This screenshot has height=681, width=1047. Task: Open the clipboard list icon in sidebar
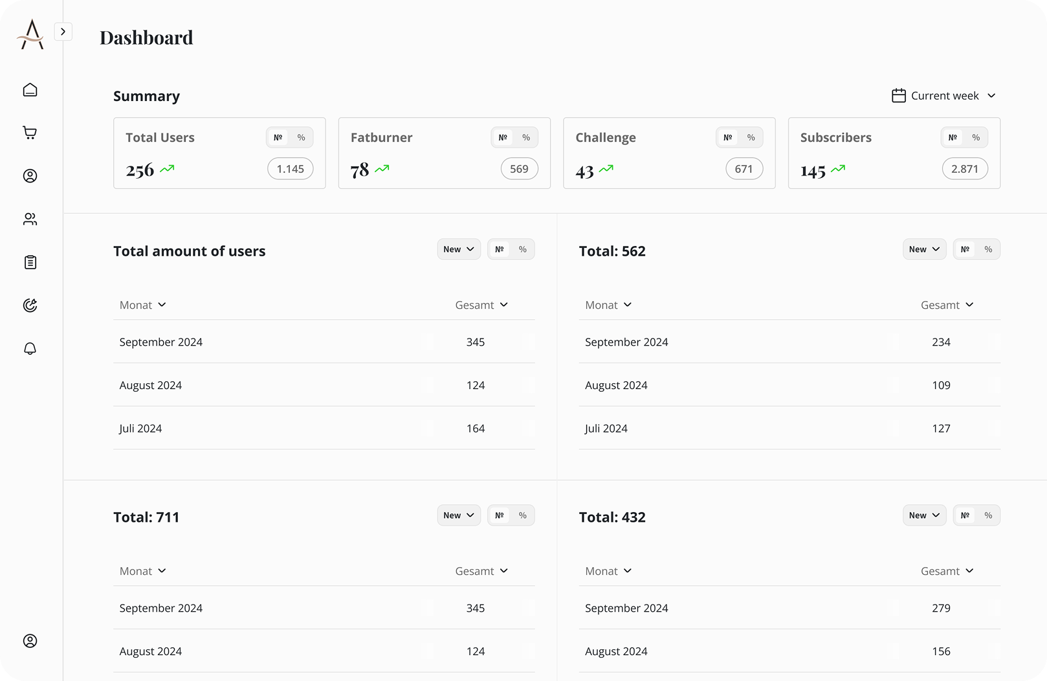click(x=30, y=262)
